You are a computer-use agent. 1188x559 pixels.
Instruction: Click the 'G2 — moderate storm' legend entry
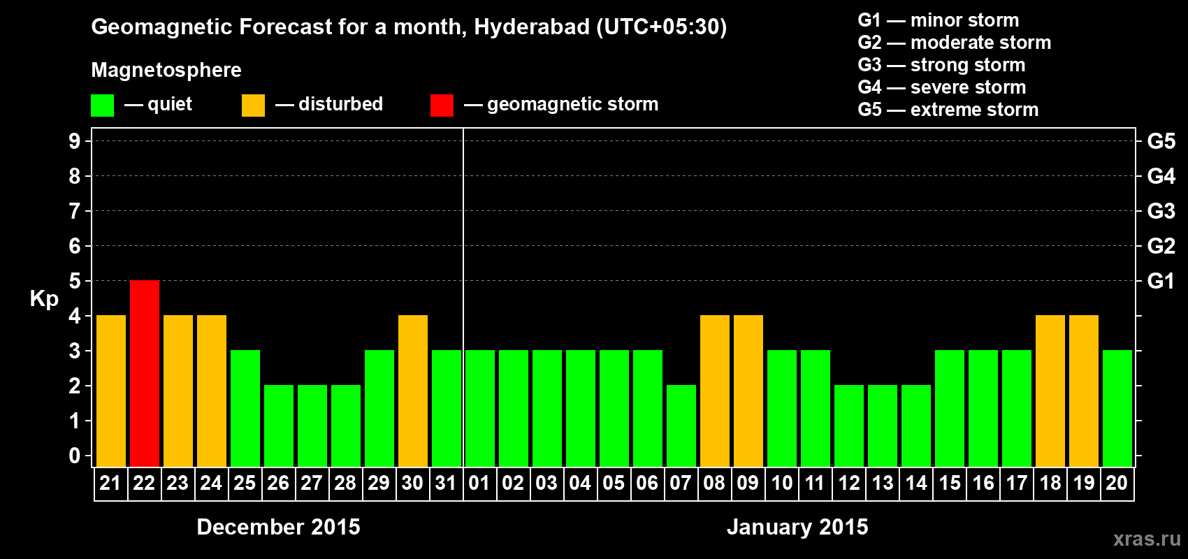click(954, 43)
